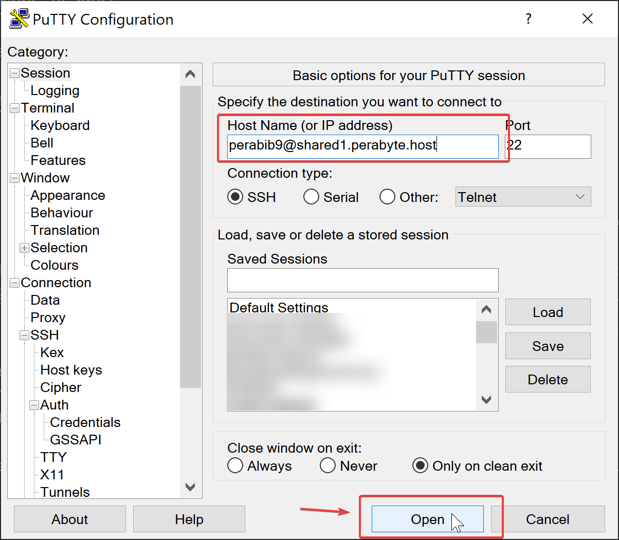Screen dimensions: 619x540
Task: Open the Credentials category
Action: pyautogui.click(x=85, y=422)
